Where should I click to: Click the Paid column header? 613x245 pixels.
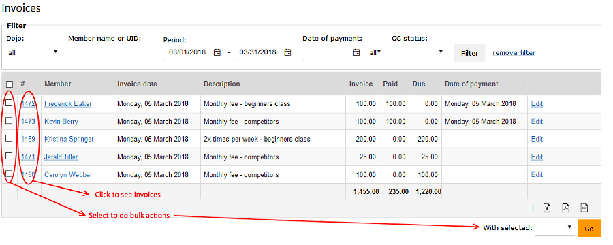pyautogui.click(x=390, y=84)
